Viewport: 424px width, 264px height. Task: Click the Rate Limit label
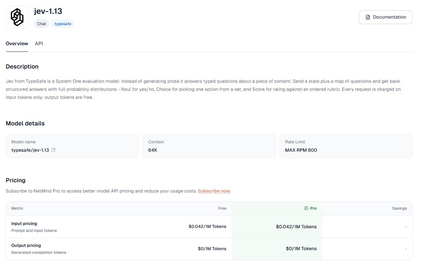pos(295,142)
